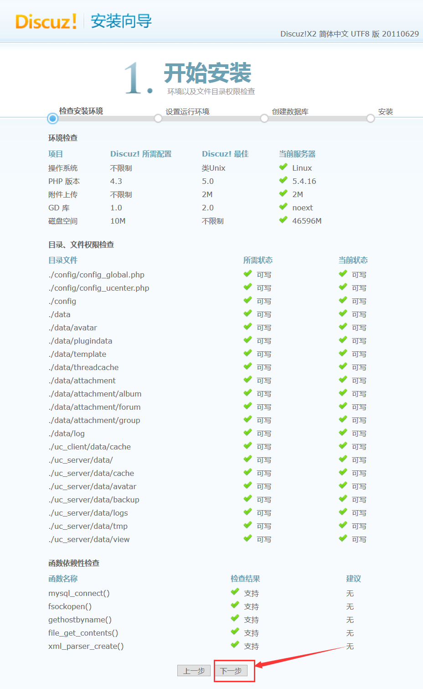423x689 pixels.
Task: Click the 环境检查 section heading
Action: tap(63, 138)
